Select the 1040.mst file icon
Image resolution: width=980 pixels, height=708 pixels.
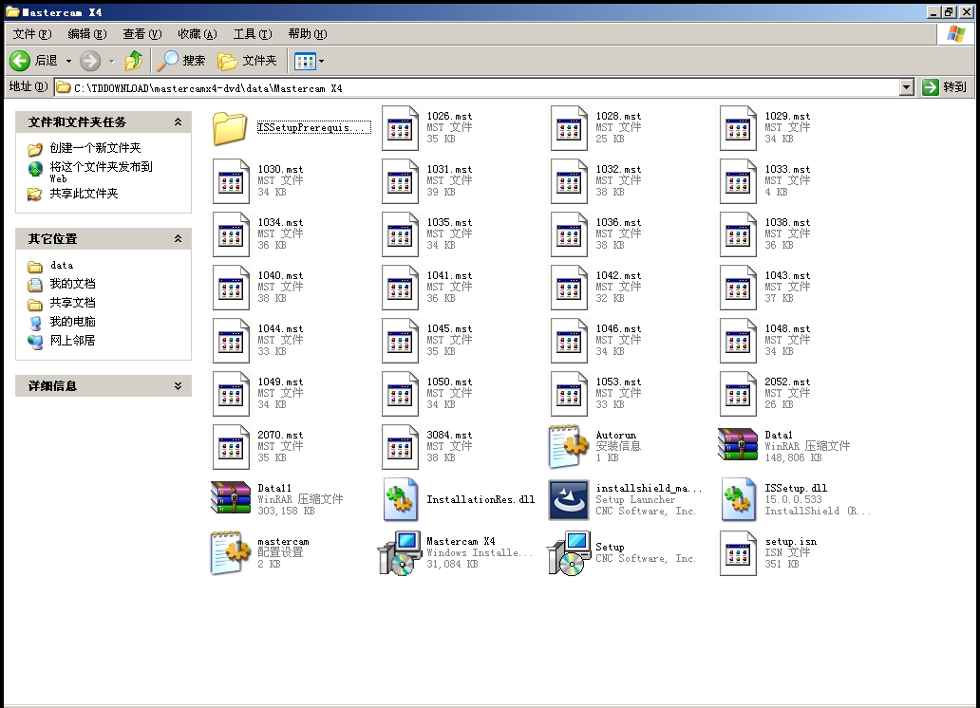(231, 288)
